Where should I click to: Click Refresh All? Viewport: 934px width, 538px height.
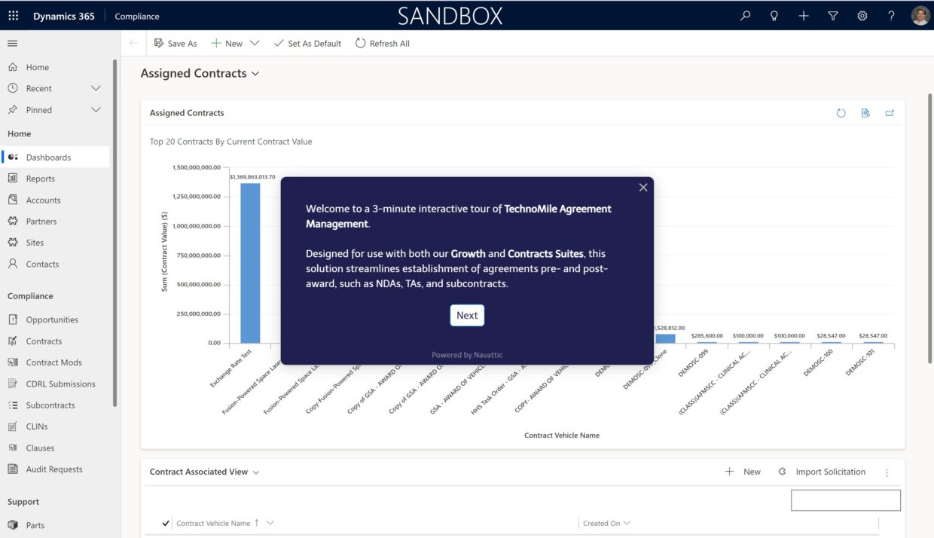tap(383, 44)
